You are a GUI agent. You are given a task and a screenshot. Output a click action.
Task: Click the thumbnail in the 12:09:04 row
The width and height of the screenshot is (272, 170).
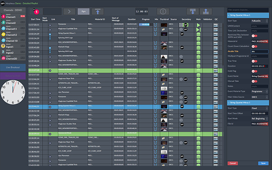click(x=164, y=57)
